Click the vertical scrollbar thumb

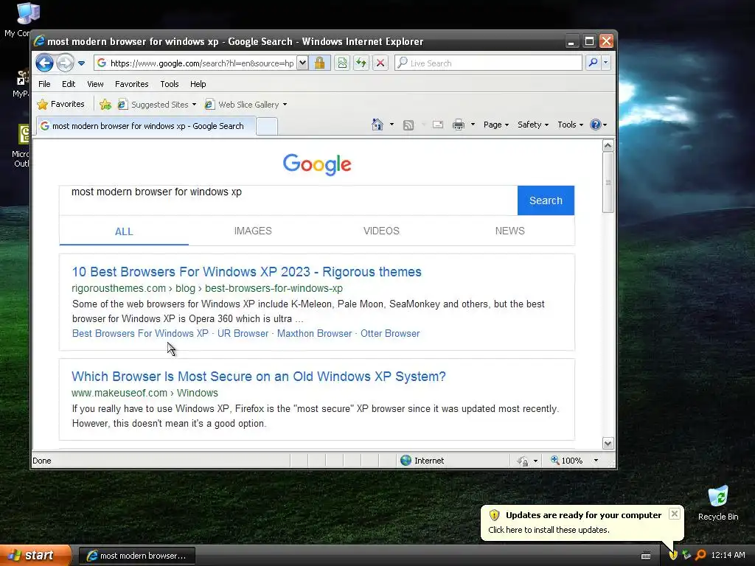(608, 183)
